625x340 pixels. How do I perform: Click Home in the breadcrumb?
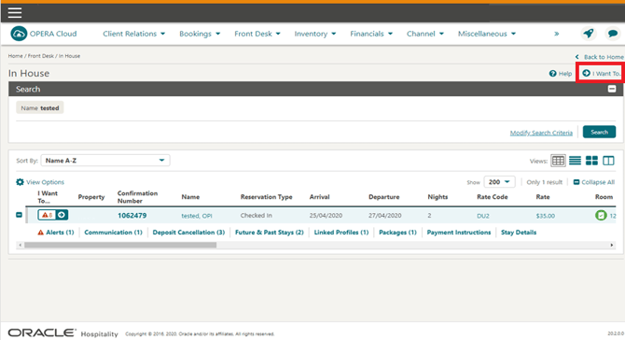[15, 56]
